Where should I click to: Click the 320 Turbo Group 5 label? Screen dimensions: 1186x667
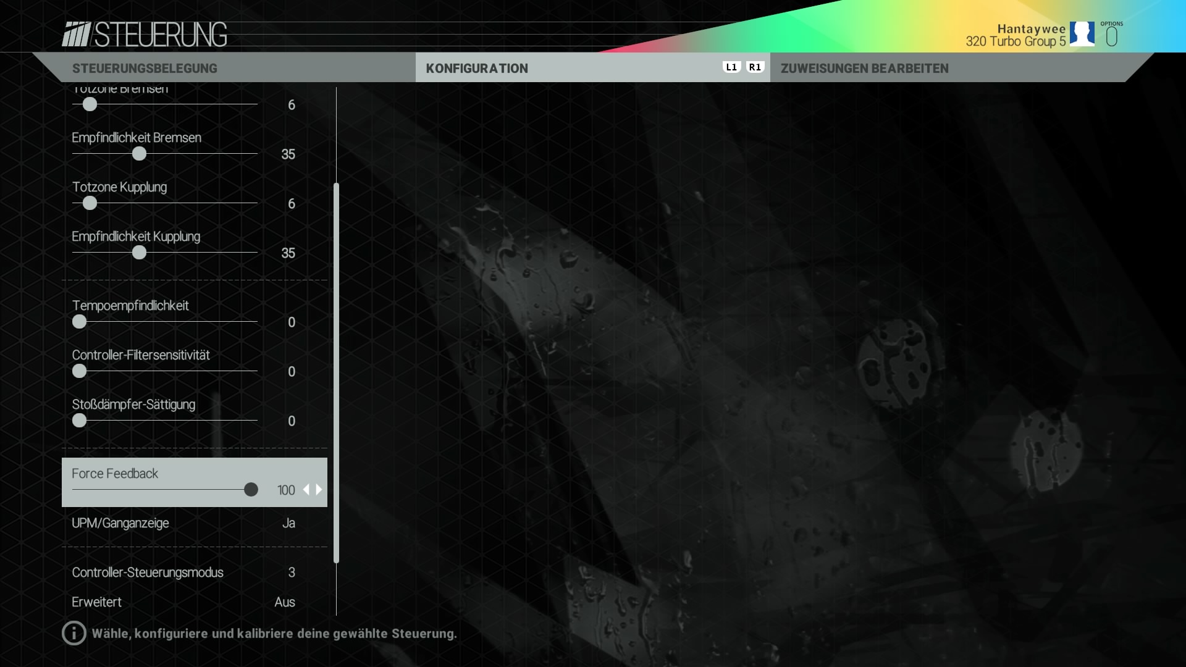[1016, 41]
